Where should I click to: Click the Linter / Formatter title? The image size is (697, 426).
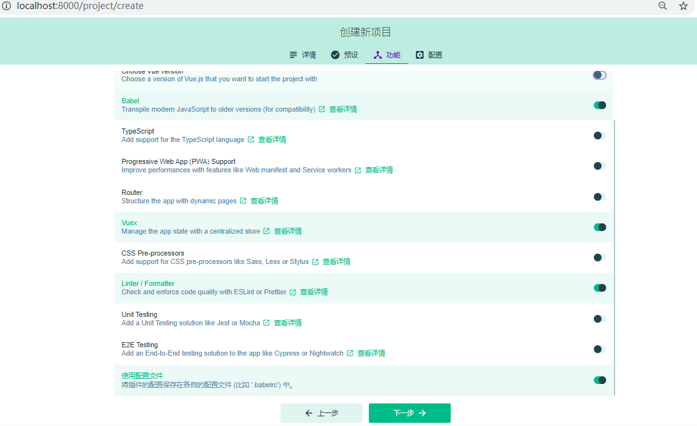(x=148, y=283)
